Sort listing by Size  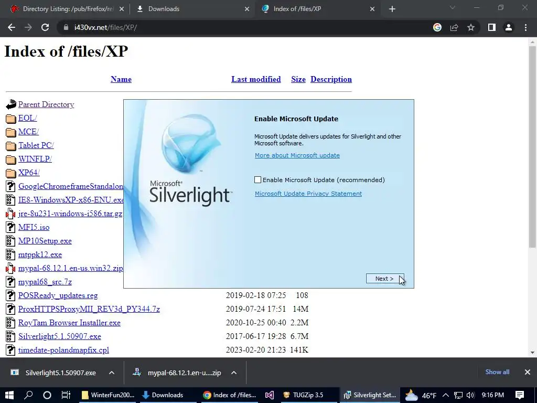click(x=298, y=79)
